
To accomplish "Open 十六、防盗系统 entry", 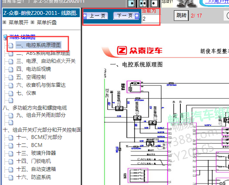I will pyautogui.click(x=33, y=177).
